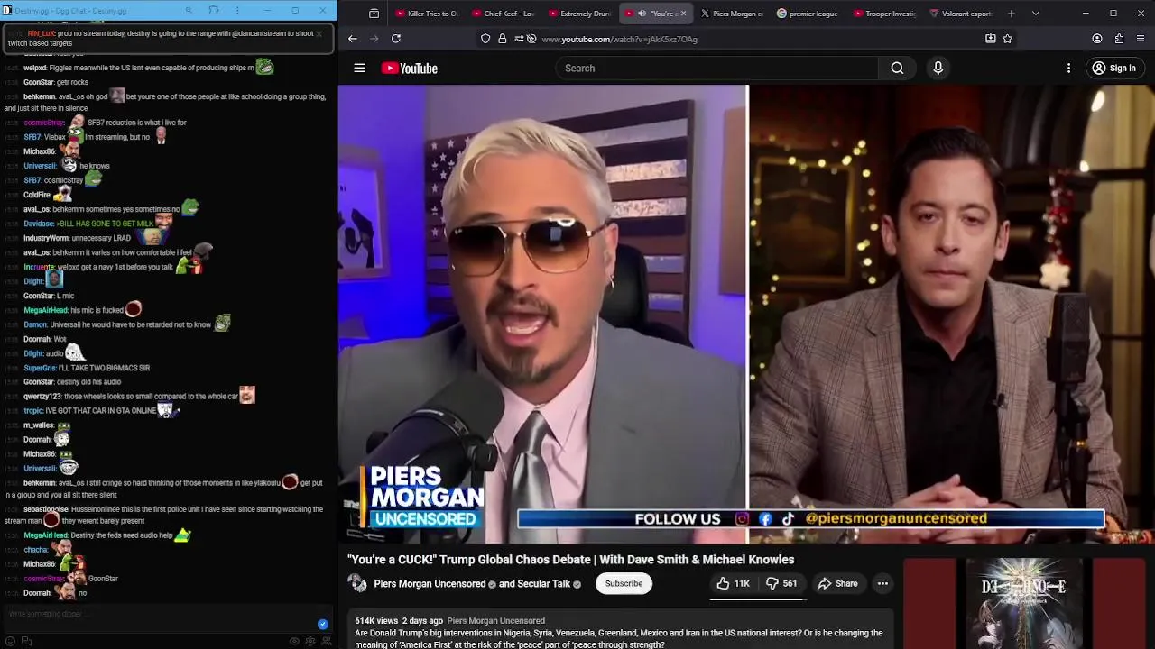Open Piers Morgan Uncensored channel avatar
The height and width of the screenshot is (649, 1155).
coord(358,583)
